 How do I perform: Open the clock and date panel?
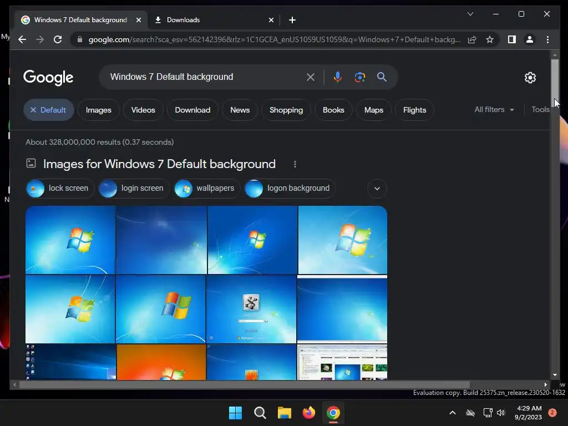pyautogui.click(x=529, y=413)
